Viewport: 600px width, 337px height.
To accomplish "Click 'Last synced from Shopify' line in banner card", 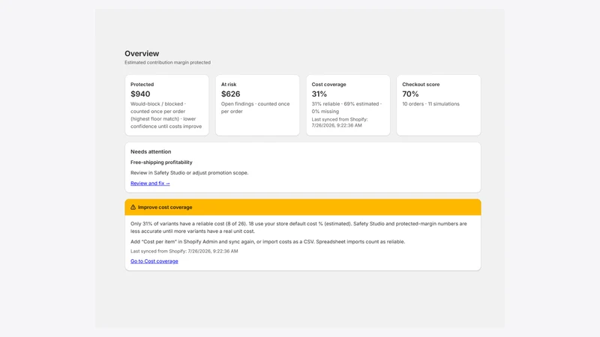I will [184, 252].
